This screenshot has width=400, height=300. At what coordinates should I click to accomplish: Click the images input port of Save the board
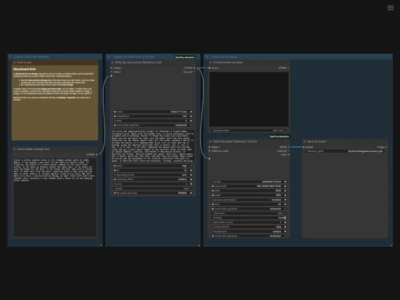(303, 147)
